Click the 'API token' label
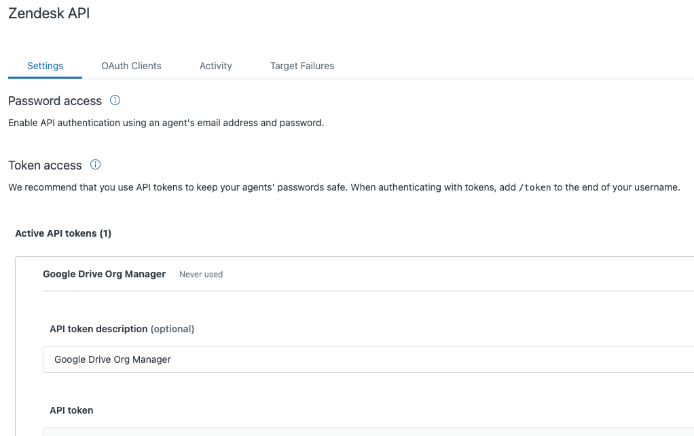Screen dimensions: 694x436 click(71, 410)
